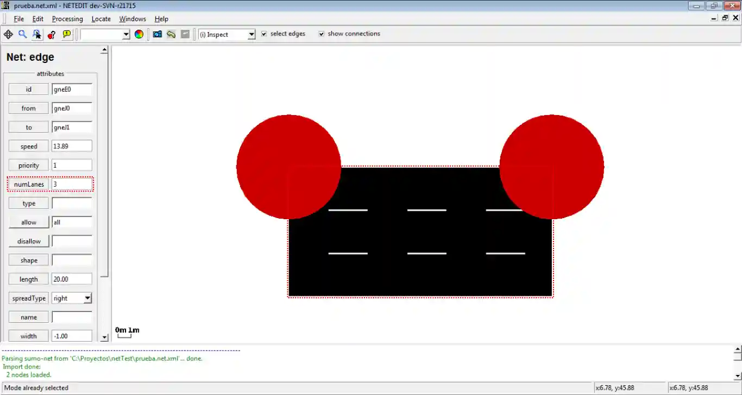Open the Processing menu
The width and height of the screenshot is (742, 395).
pos(67,19)
